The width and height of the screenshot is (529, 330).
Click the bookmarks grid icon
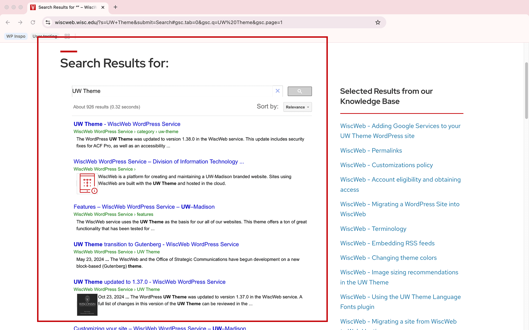tap(67, 36)
